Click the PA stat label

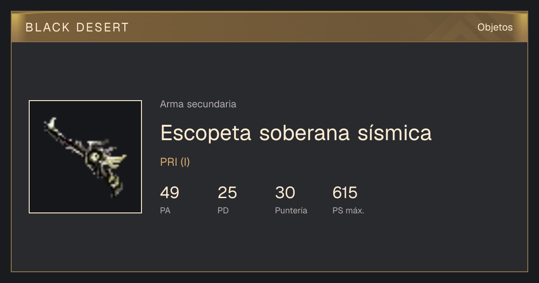165,211
